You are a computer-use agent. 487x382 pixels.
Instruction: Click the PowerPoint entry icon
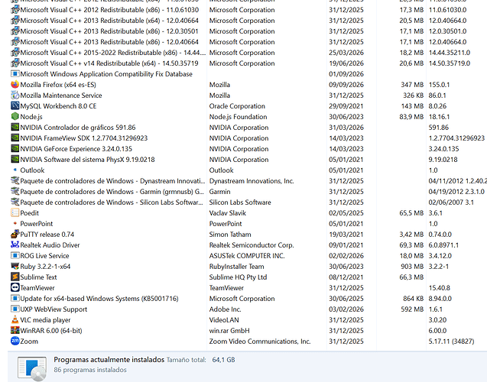pos(15,223)
